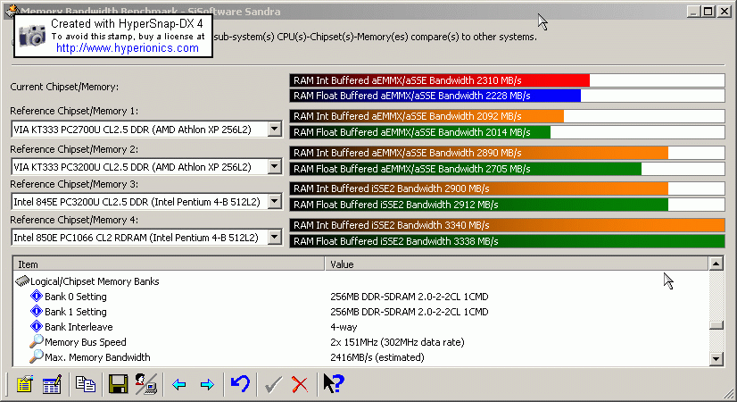This screenshot has width=737, height=402.
Task: Click the Memory Bus Speed magnifier icon
Action: coord(37,341)
